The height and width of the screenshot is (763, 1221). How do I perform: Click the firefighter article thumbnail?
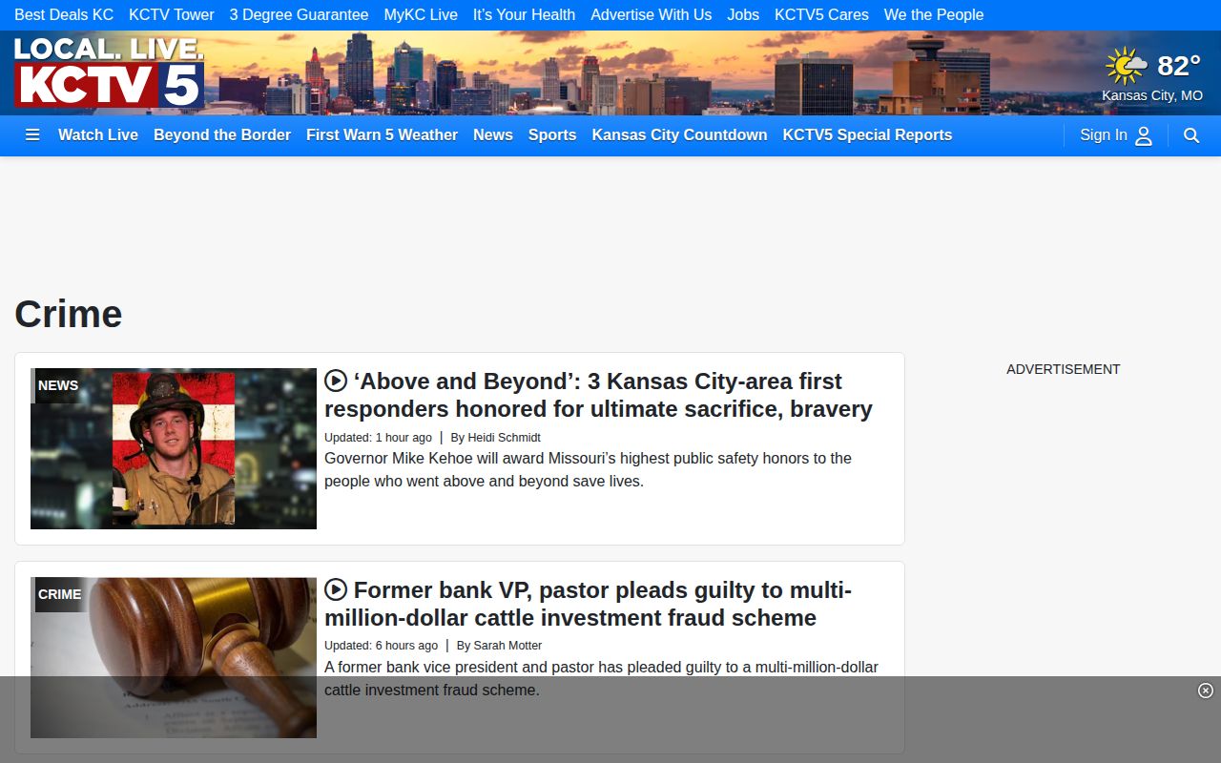174,448
